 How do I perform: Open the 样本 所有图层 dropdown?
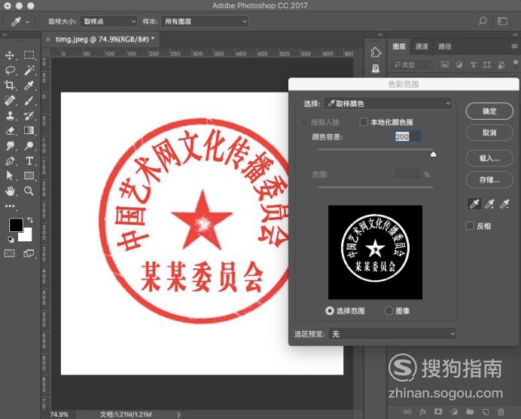tap(205, 21)
